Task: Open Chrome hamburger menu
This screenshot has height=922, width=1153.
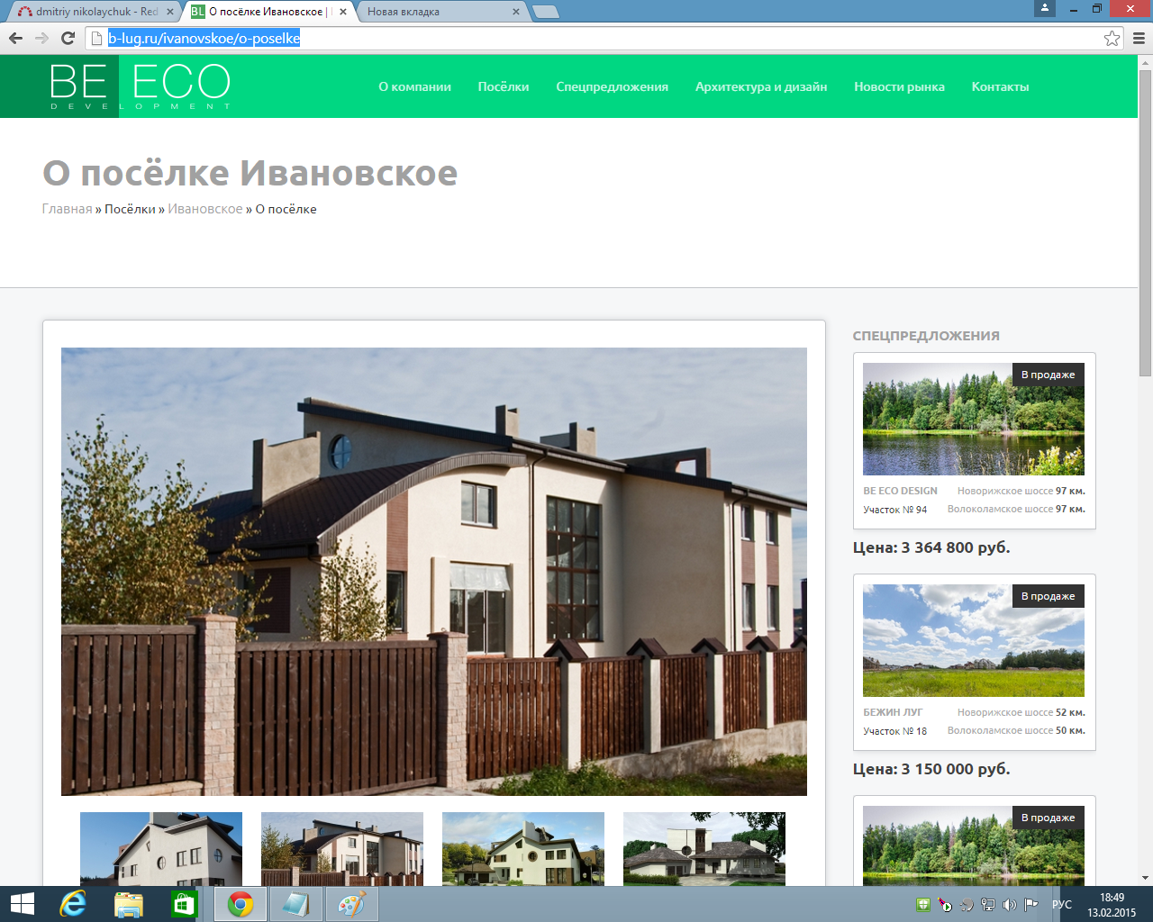Action: tap(1139, 38)
